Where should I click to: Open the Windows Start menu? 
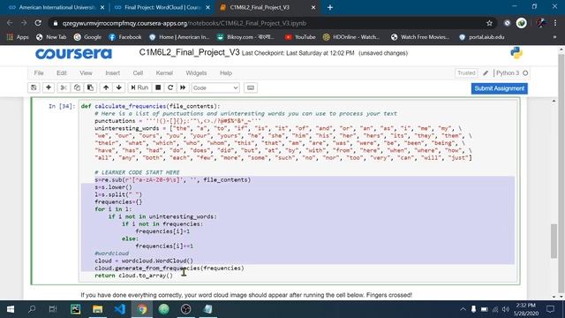click(x=11, y=309)
